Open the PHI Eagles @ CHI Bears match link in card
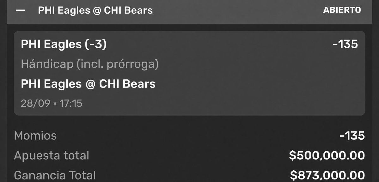379x182 pixels. pyautogui.click(x=88, y=84)
